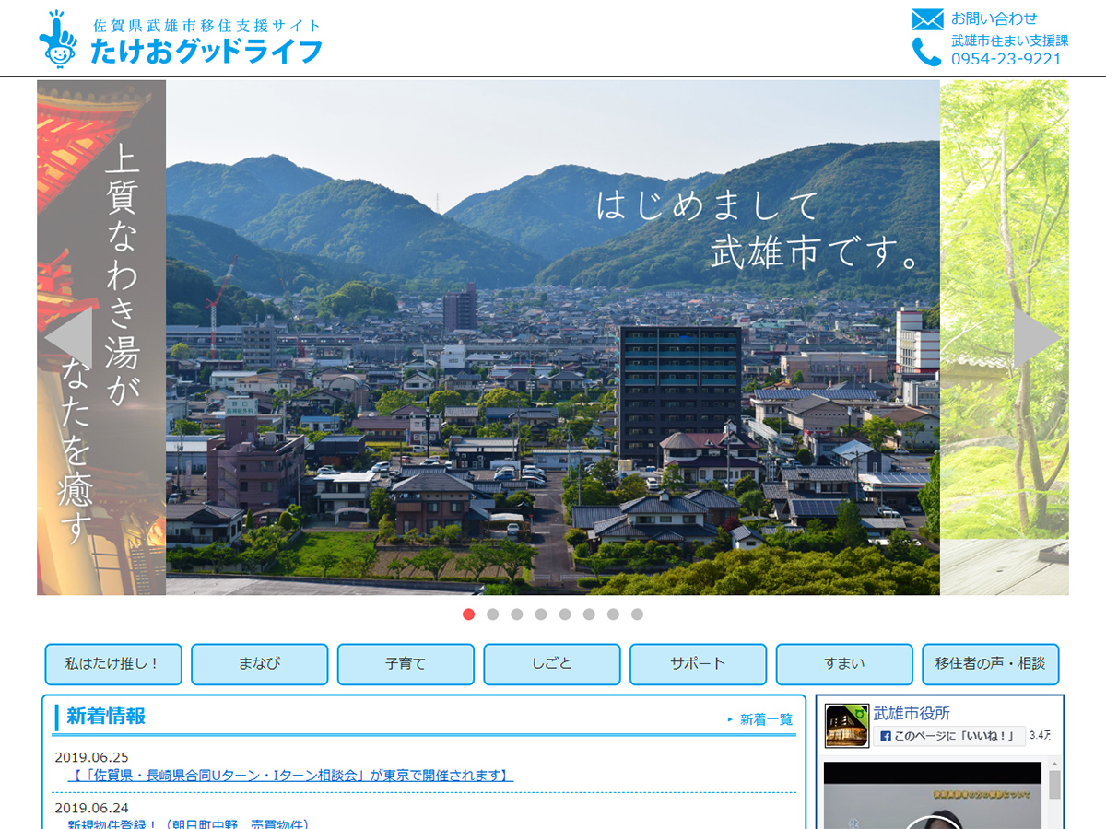
Task: Open the すまい navigation item
Action: coord(844,664)
